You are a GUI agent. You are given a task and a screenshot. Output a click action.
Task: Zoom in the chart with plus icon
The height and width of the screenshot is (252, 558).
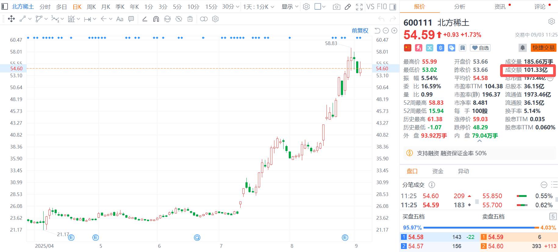(x=394, y=30)
